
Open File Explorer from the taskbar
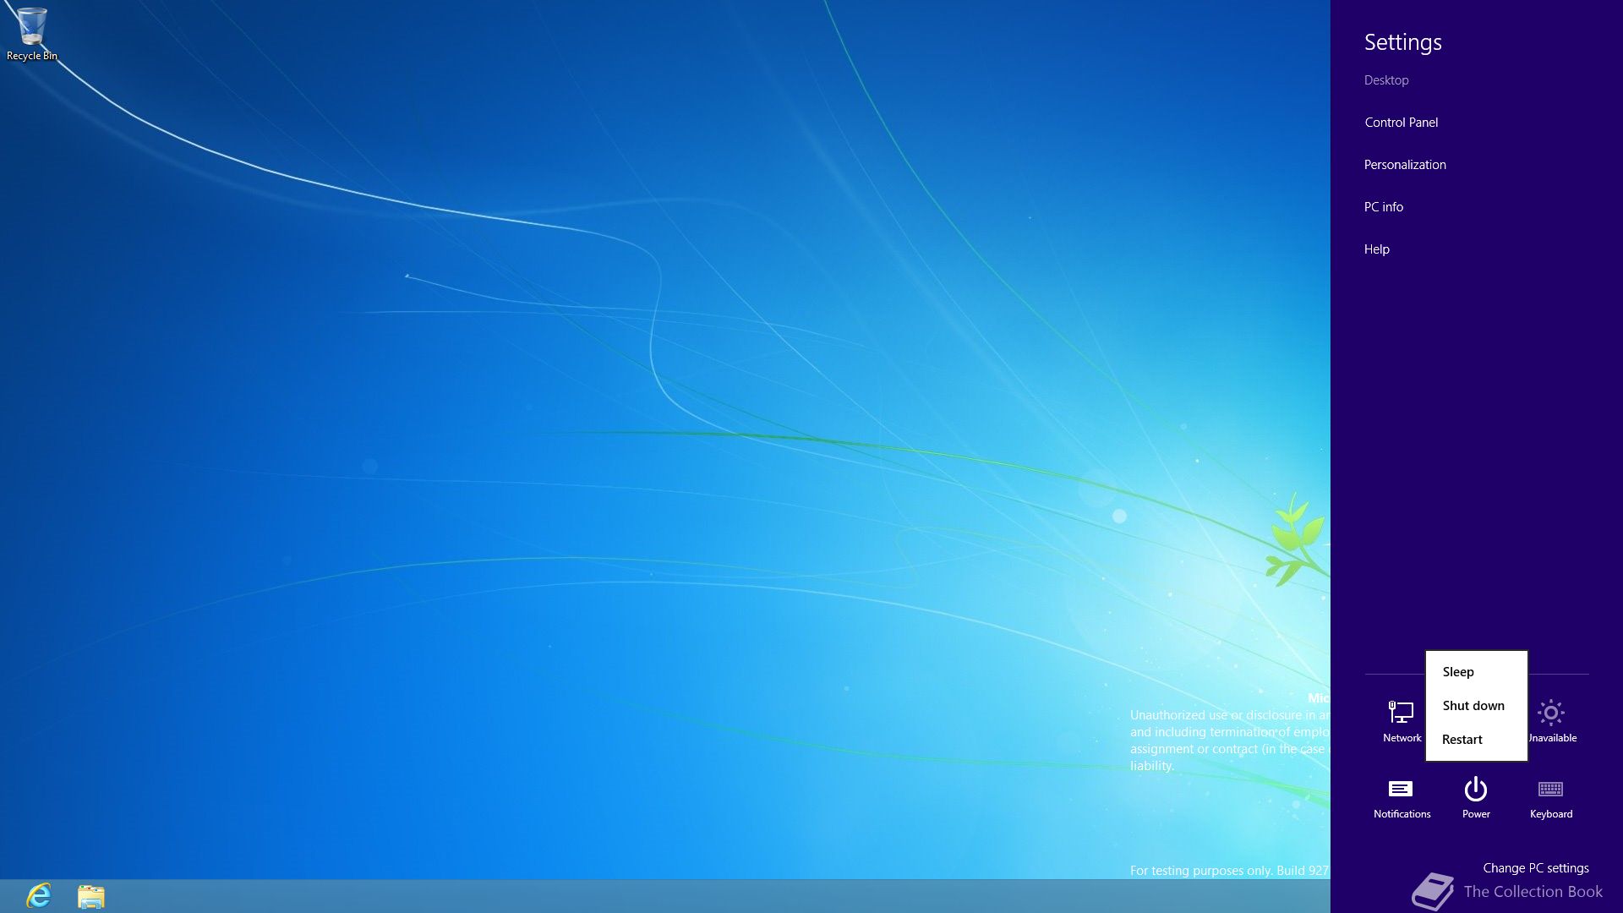point(91,895)
